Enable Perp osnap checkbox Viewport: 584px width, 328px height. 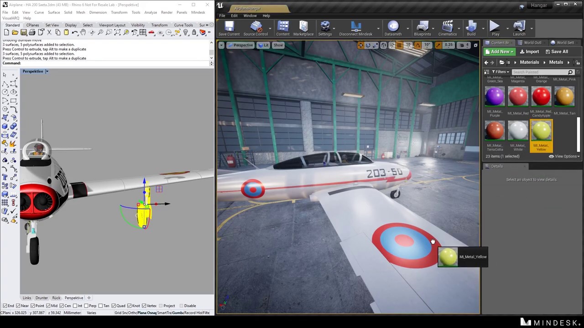pos(86,306)
